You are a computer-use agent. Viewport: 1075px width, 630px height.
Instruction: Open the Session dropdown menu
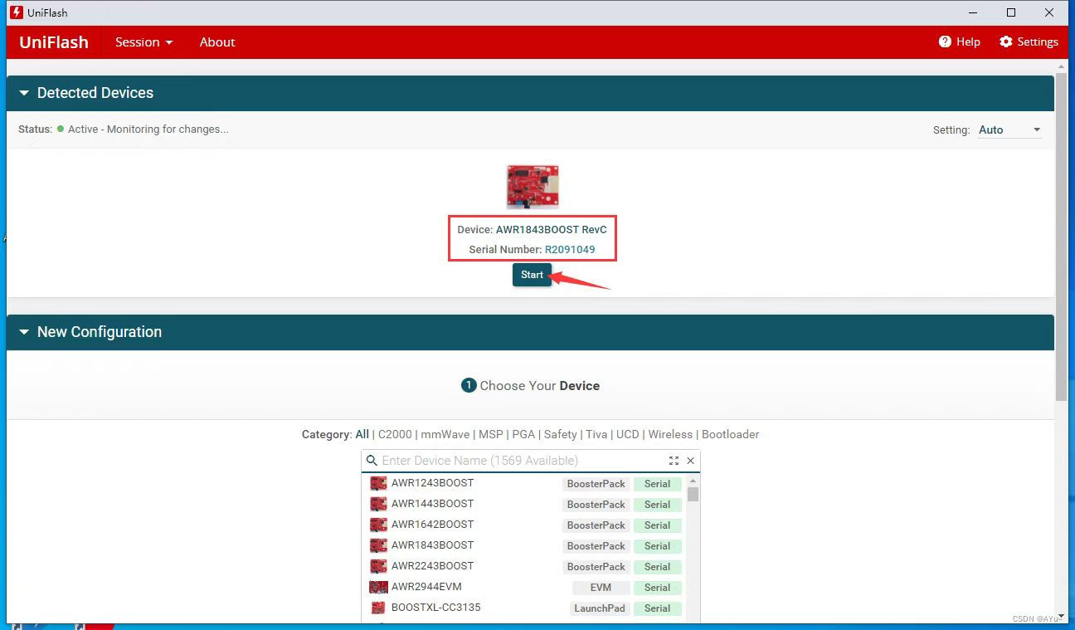[x=143, y=42]
